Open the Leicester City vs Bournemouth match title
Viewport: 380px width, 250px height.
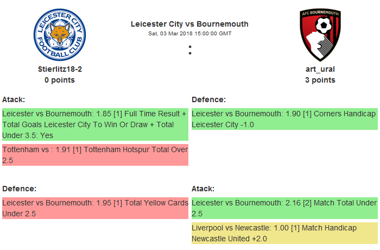[189, 24]
